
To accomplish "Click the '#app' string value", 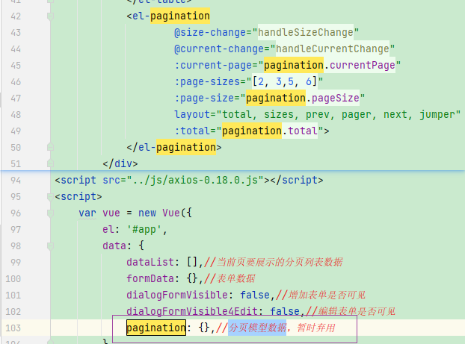I will [144, 229].
